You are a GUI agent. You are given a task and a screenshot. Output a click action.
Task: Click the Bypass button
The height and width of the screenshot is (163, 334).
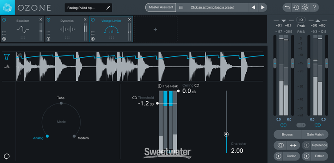point(287,135)
